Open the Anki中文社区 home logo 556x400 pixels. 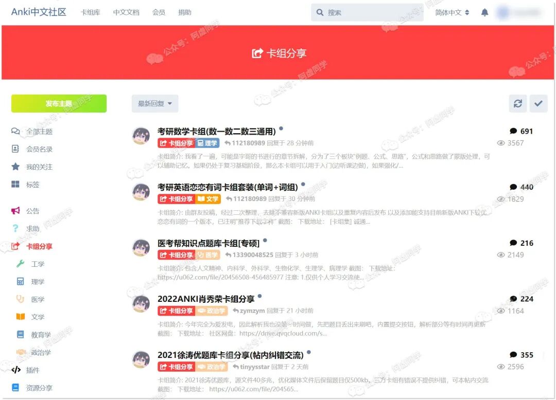(x=39, y=12)
